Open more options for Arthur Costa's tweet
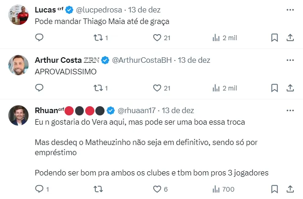The height and width of the screenshot is (199, 303). (290, 60)
